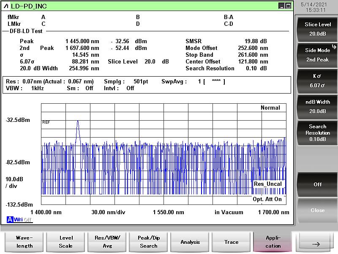The image size is (338, 254).
Task: Open the Kσ 6.07σ value setting
Action: pyautogui.click(x=317, y=80)
